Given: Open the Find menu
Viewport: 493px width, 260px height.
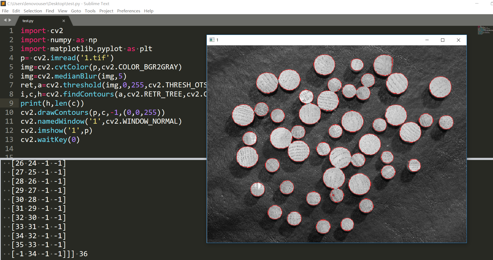Looking at the screenshot, I should coord(50,11).
